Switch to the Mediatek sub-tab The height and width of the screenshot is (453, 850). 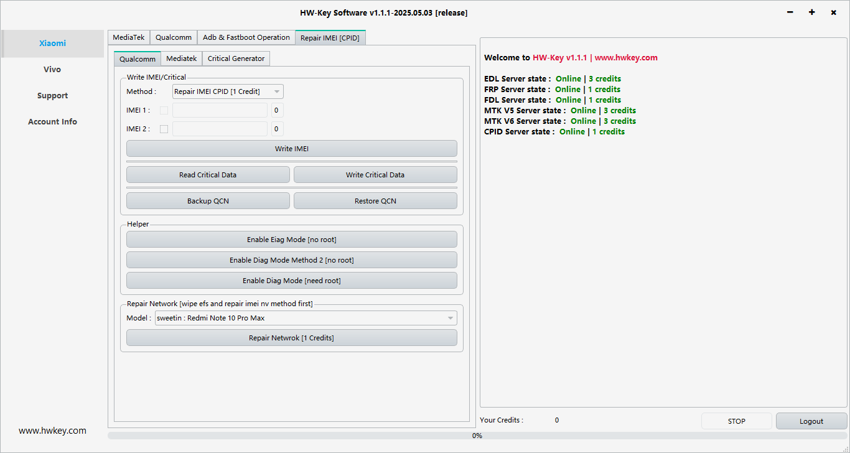[182, 58]
